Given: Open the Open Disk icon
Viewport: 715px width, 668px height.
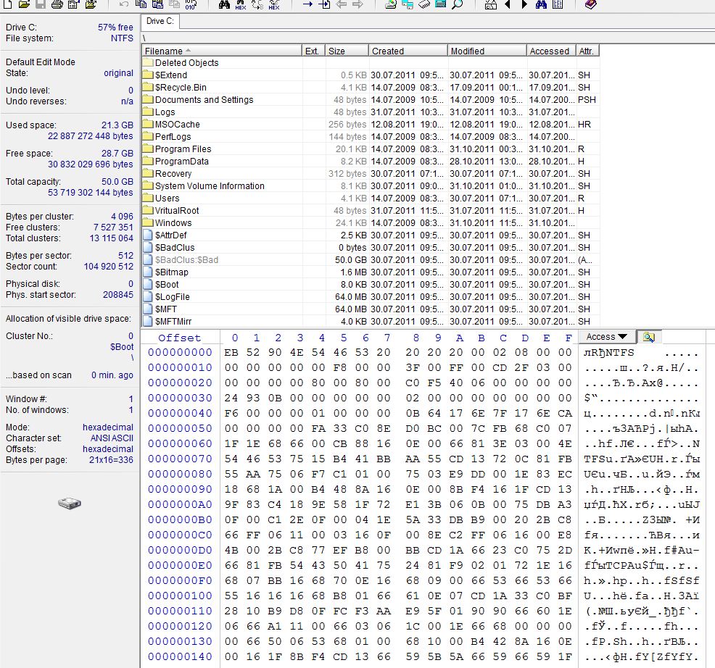Looking at the screenshot, I should pyautogui.click(x=391, y=4).
